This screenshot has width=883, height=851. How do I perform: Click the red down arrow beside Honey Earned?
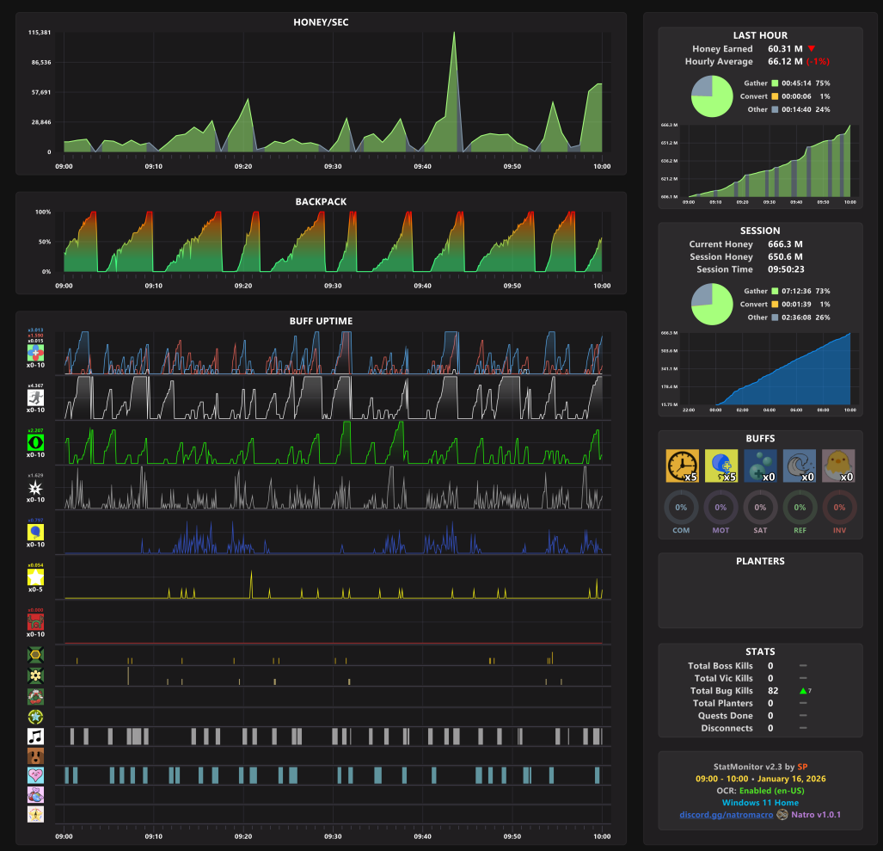812,49
